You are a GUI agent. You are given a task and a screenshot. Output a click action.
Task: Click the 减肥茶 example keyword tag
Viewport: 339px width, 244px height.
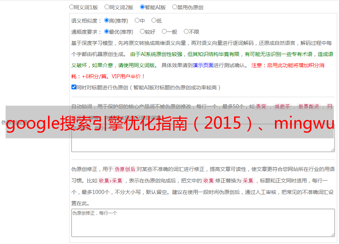tap(282, 106)
